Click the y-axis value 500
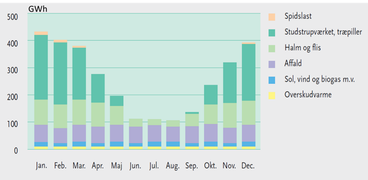This screenshot has width=368, height=180. click(x=12, y=18)
